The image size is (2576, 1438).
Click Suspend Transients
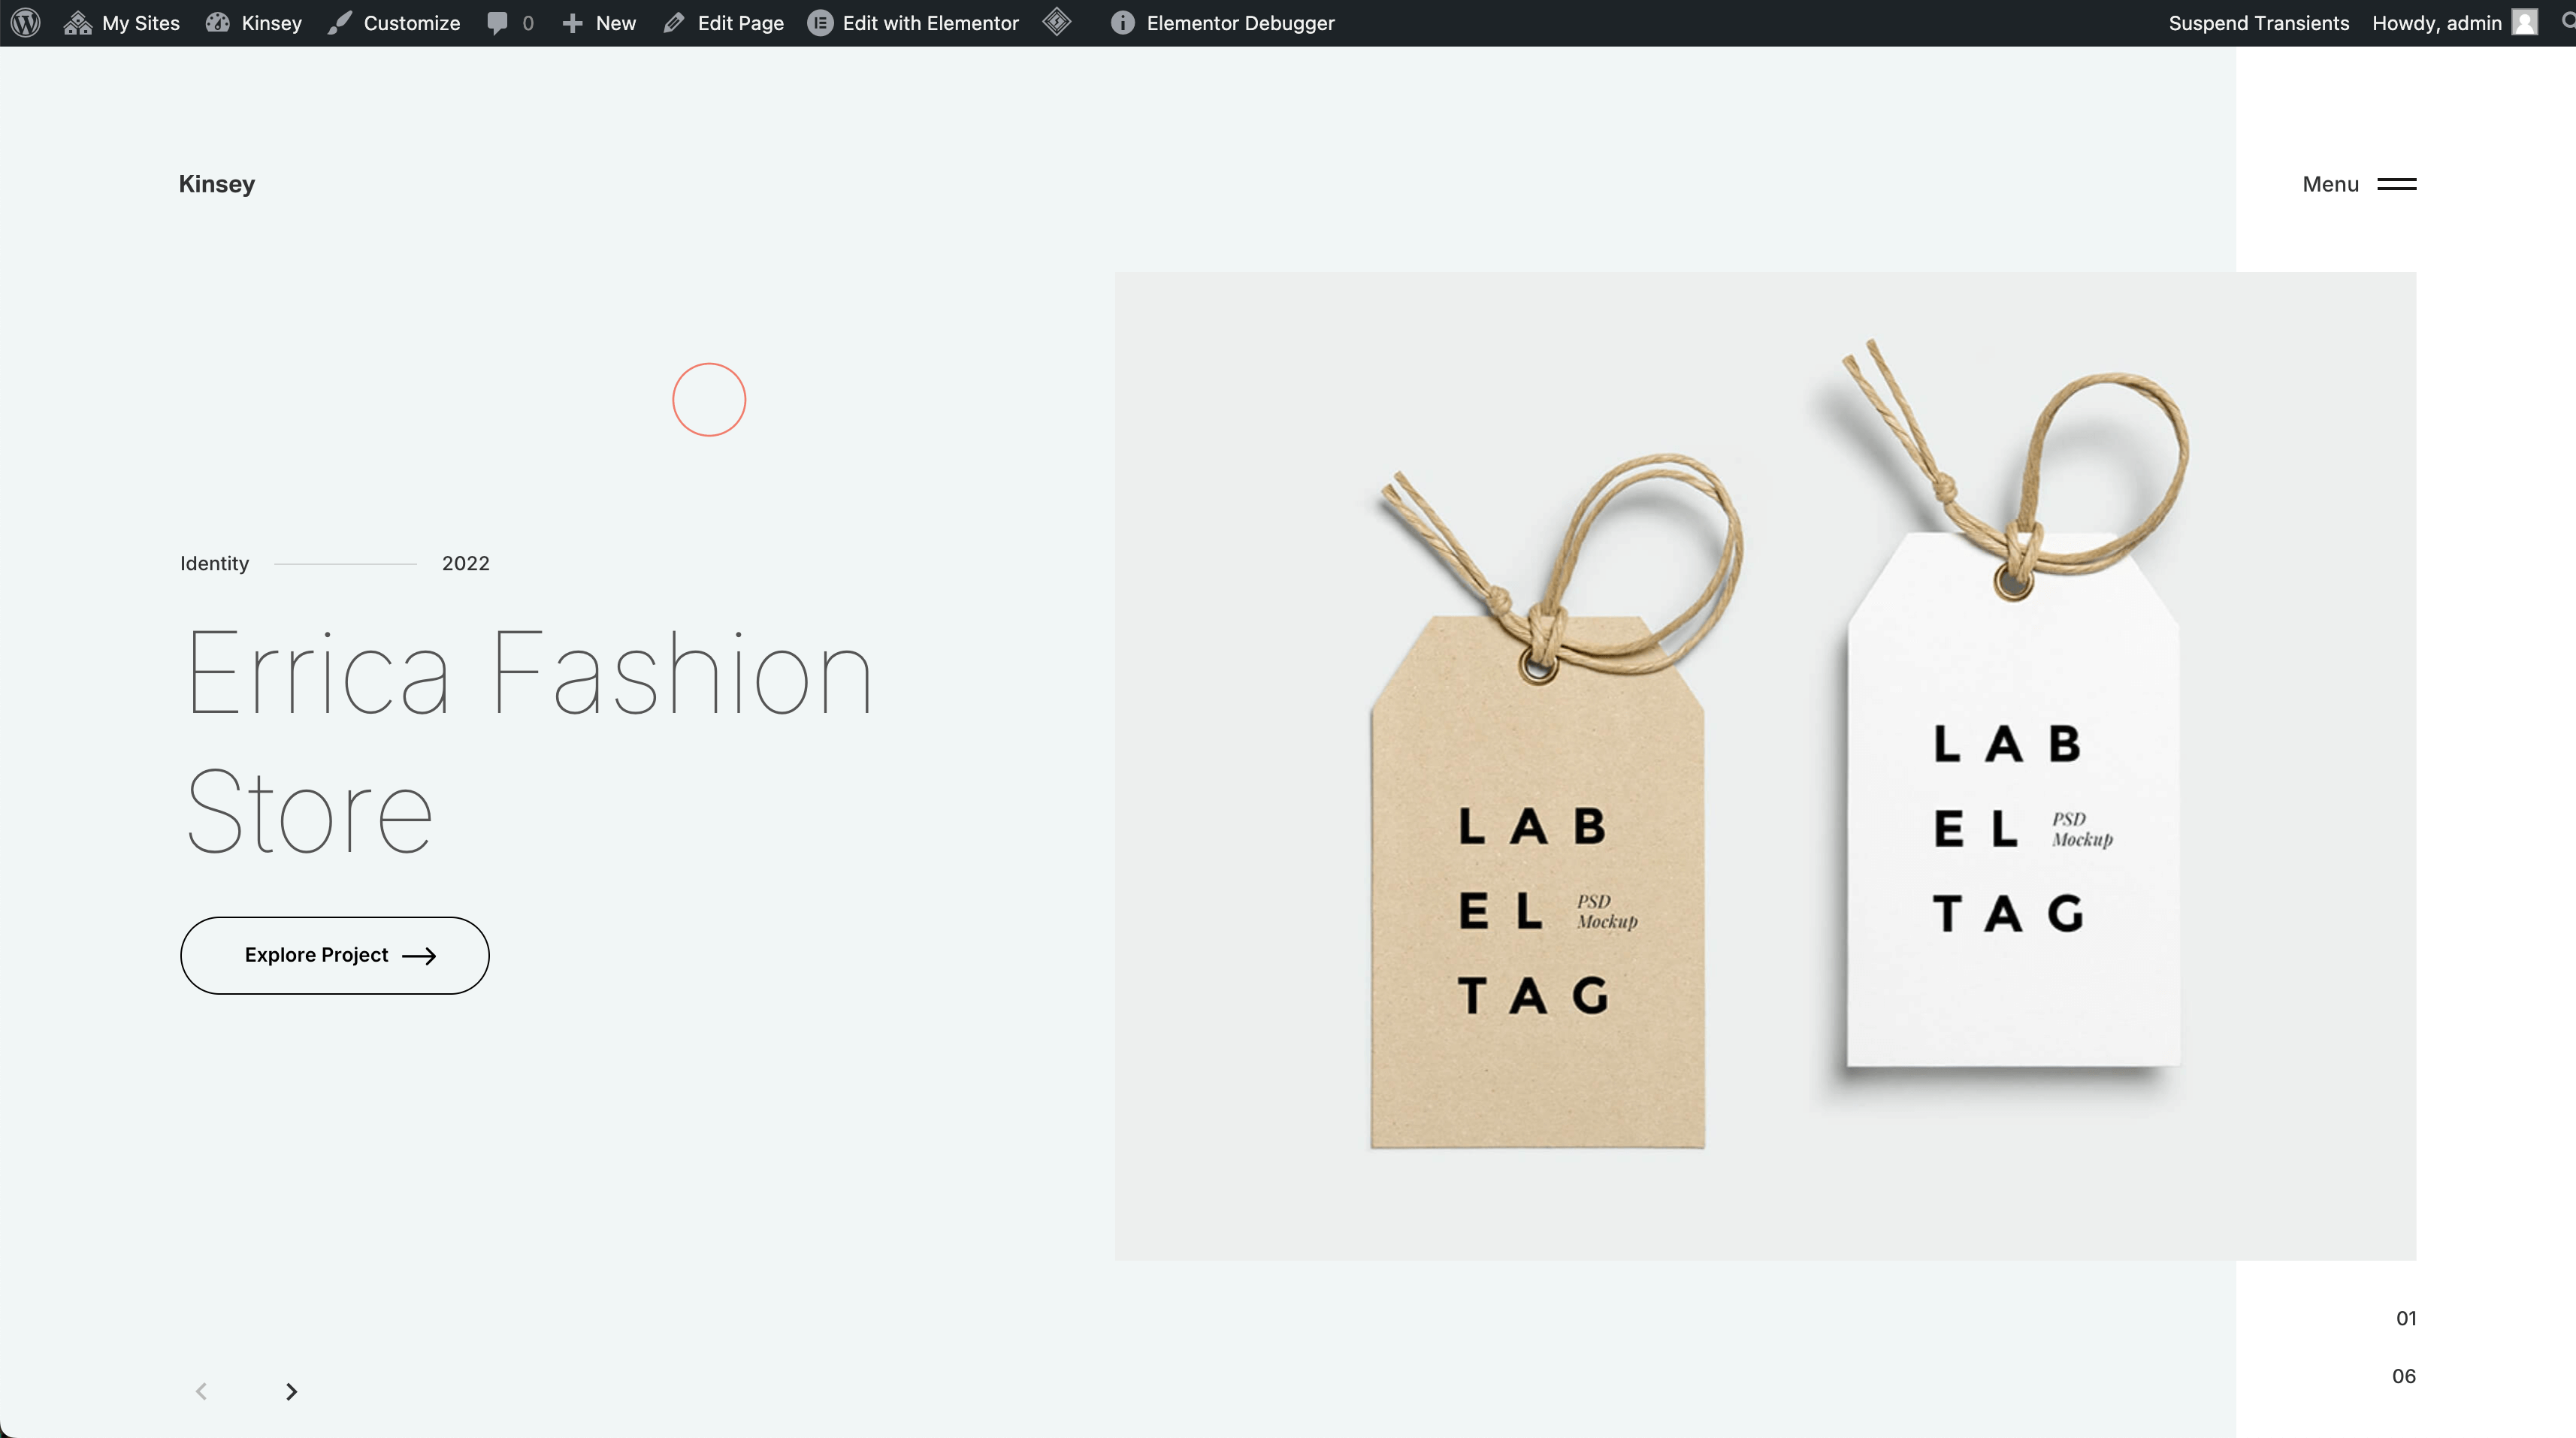point(2258,22)
